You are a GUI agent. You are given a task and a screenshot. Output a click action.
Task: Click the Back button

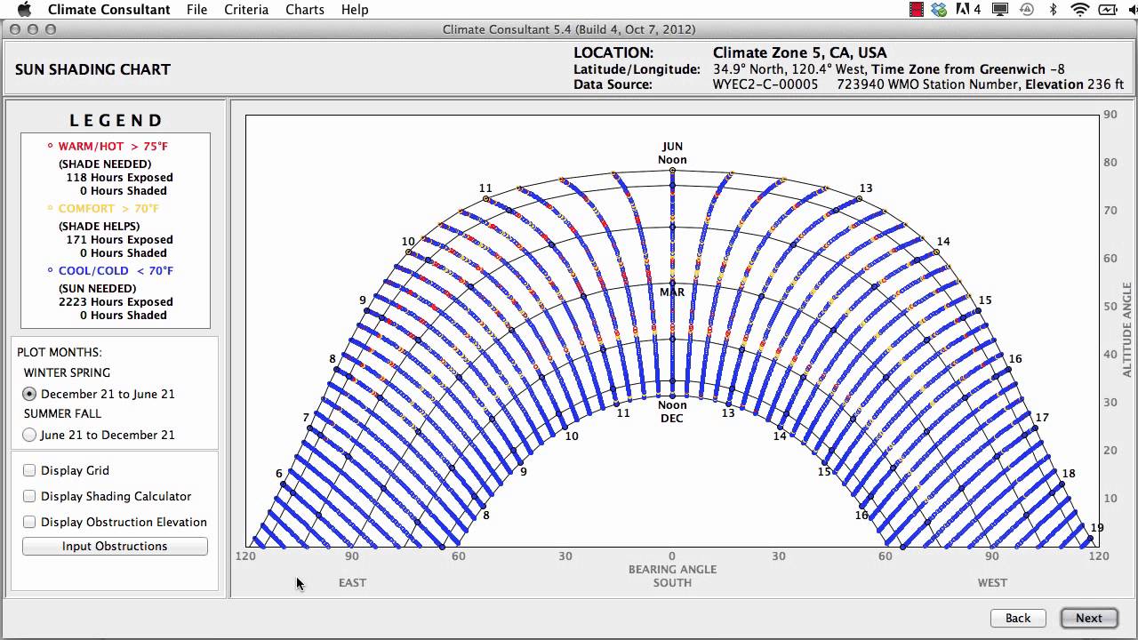pos(1018,618)
